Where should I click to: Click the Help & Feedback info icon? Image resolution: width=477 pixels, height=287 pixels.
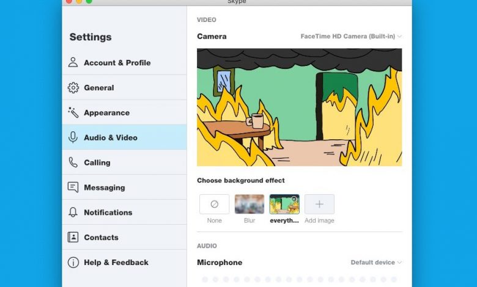pyautogui.click(x=73, y=263)
